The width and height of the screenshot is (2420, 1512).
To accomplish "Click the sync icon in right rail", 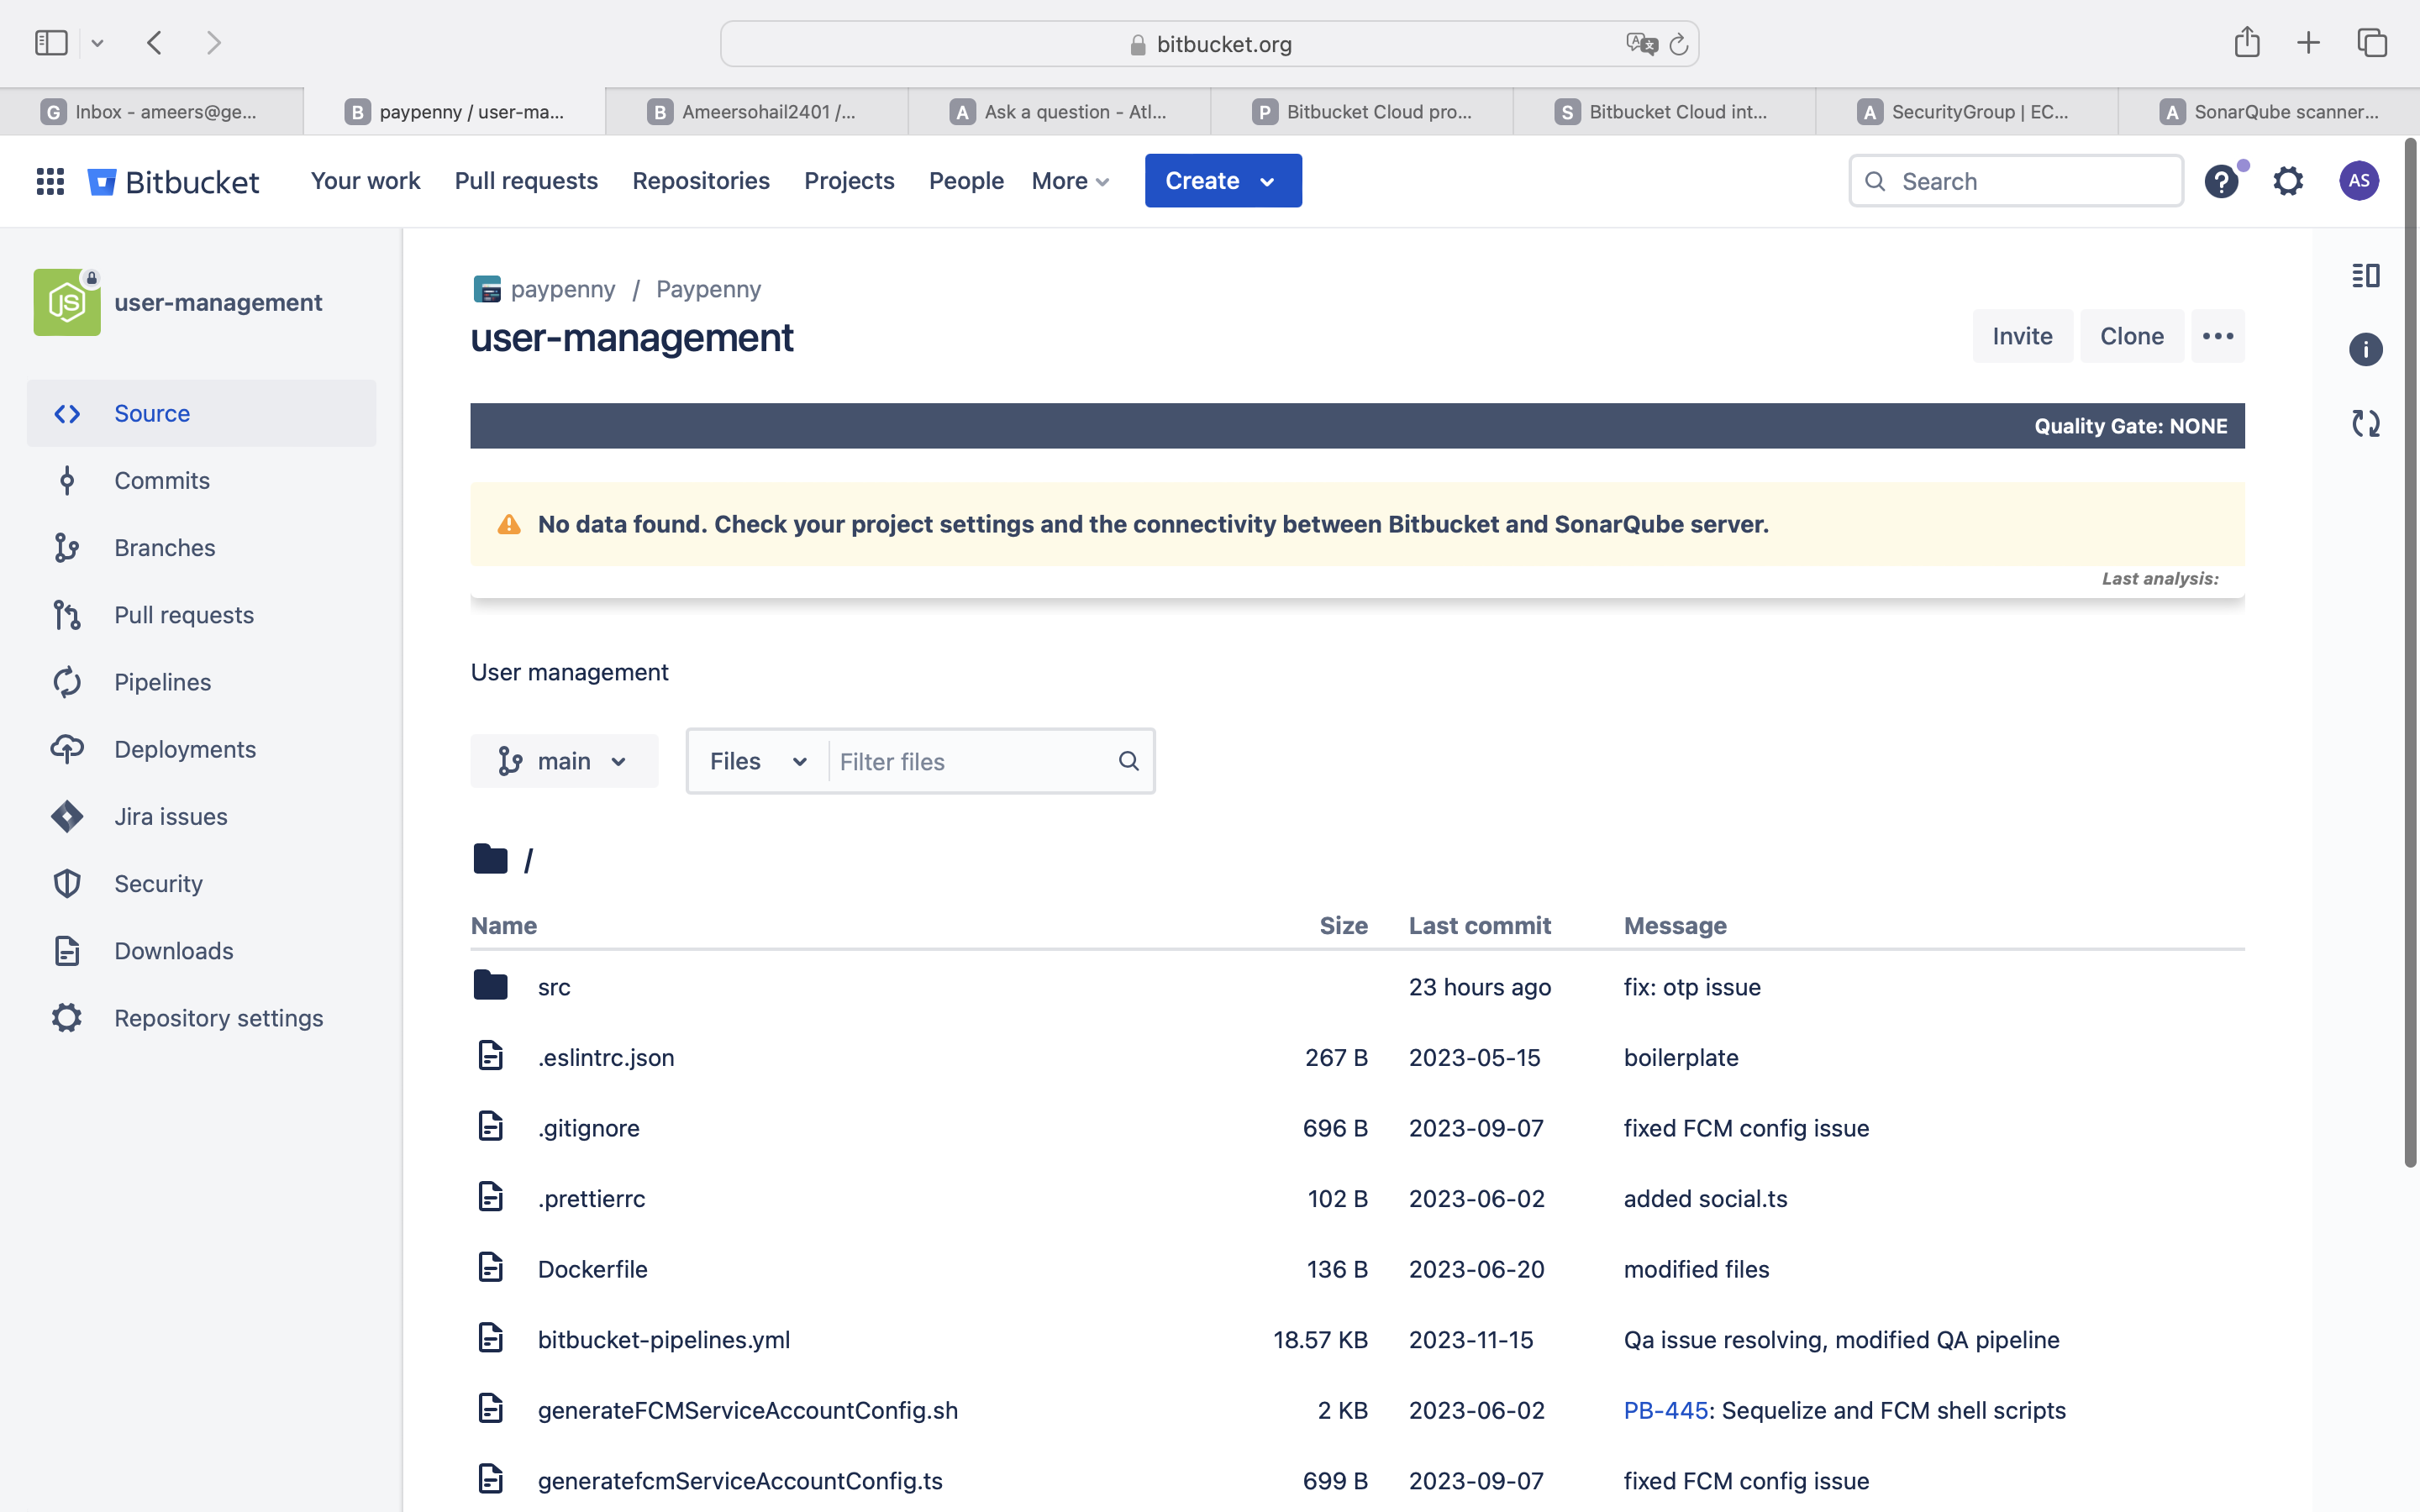I will pyautogui.click(x=2365, y=423).
